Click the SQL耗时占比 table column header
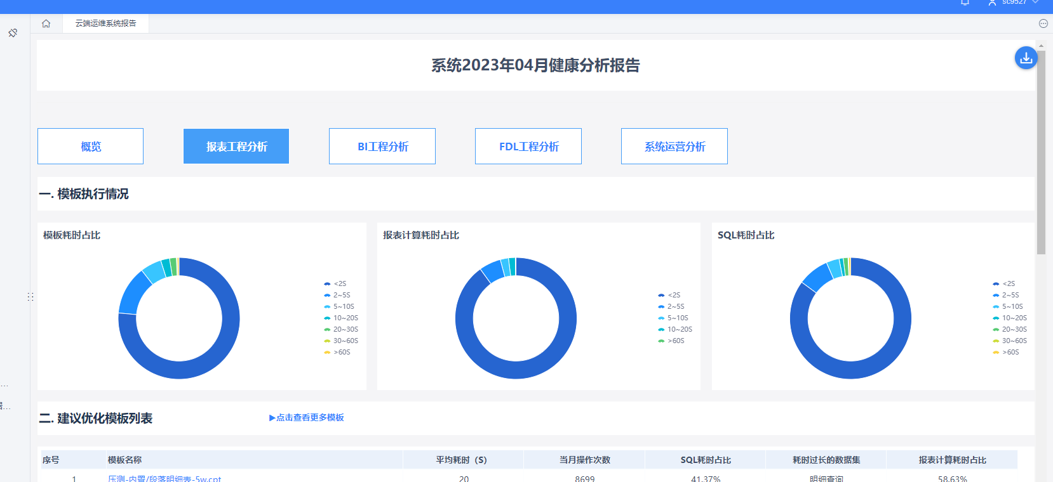 coord(706,460)
